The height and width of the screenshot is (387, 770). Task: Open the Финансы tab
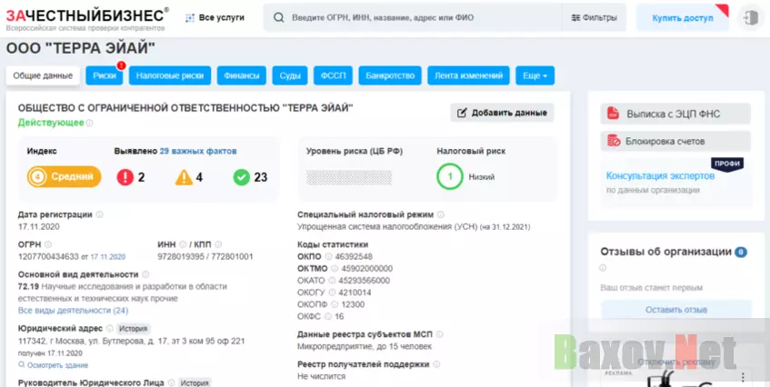click(242, 75)
